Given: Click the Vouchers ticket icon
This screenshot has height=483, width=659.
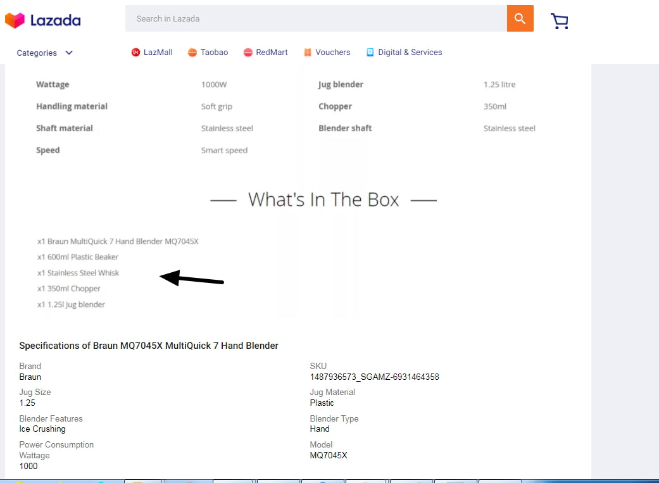Looking at the screenshot, I should [x=308, y=53].
